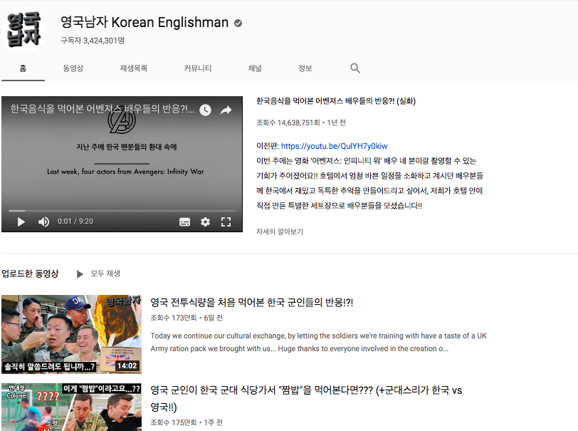Play the Avengers reaction video
This screenshot has height=431, width=578.
coord(19,222)
